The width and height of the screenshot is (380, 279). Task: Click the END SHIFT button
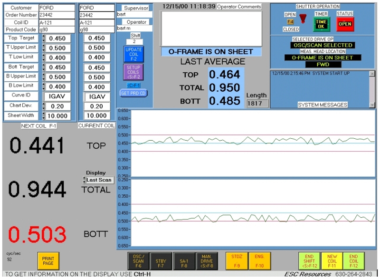point(309,261)
